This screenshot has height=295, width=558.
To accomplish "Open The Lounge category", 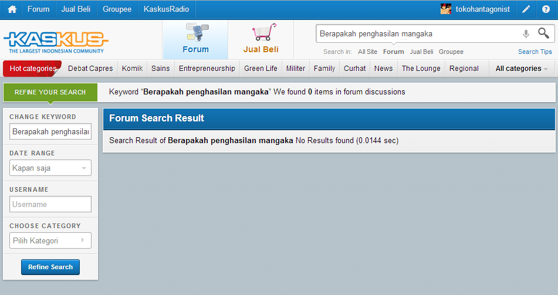I will coord(421,68).
